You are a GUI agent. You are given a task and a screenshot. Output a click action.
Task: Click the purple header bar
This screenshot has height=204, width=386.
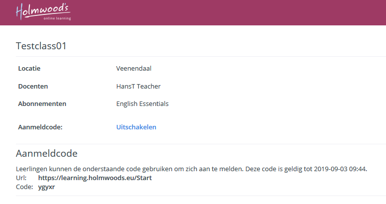[193, 12]
